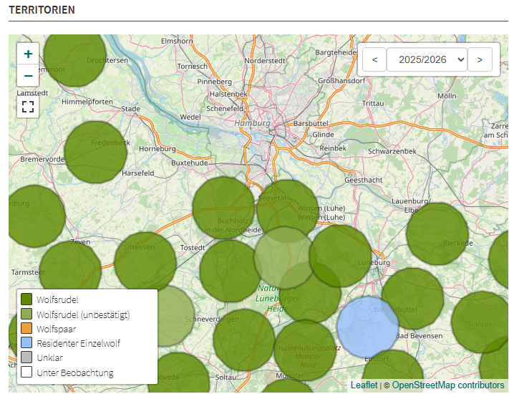Click the light green unconfirmed pack swatch
The image size is (509, 394).
[26, 314]
